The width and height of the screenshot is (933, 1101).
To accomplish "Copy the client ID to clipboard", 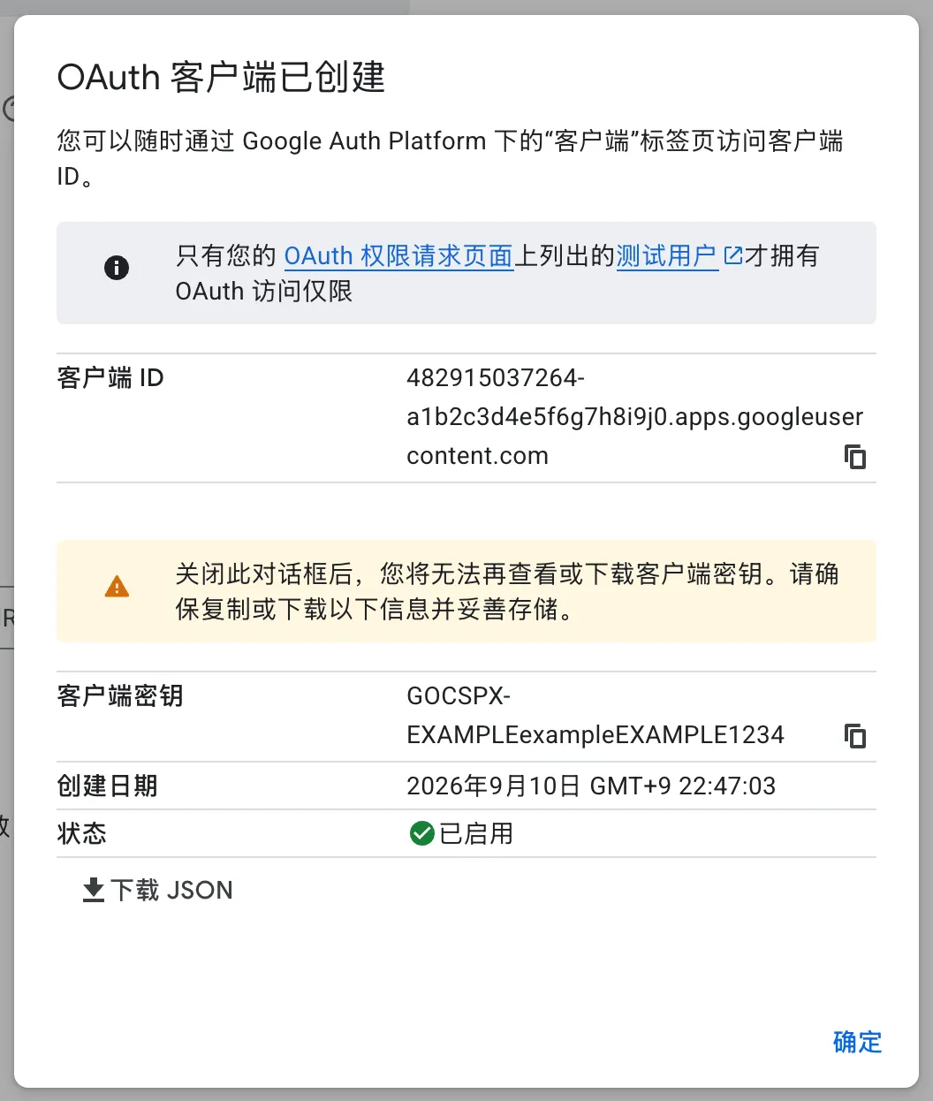I will (x=855, y=457).
